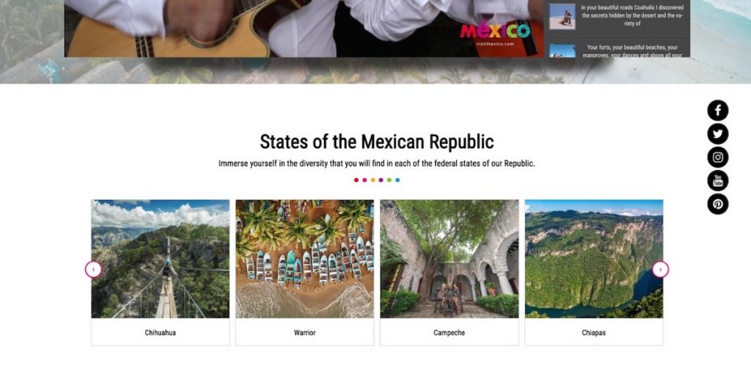
Task: Play the forts and beaches playlist video
Action: pyautogui.click(x=617, y=48)
